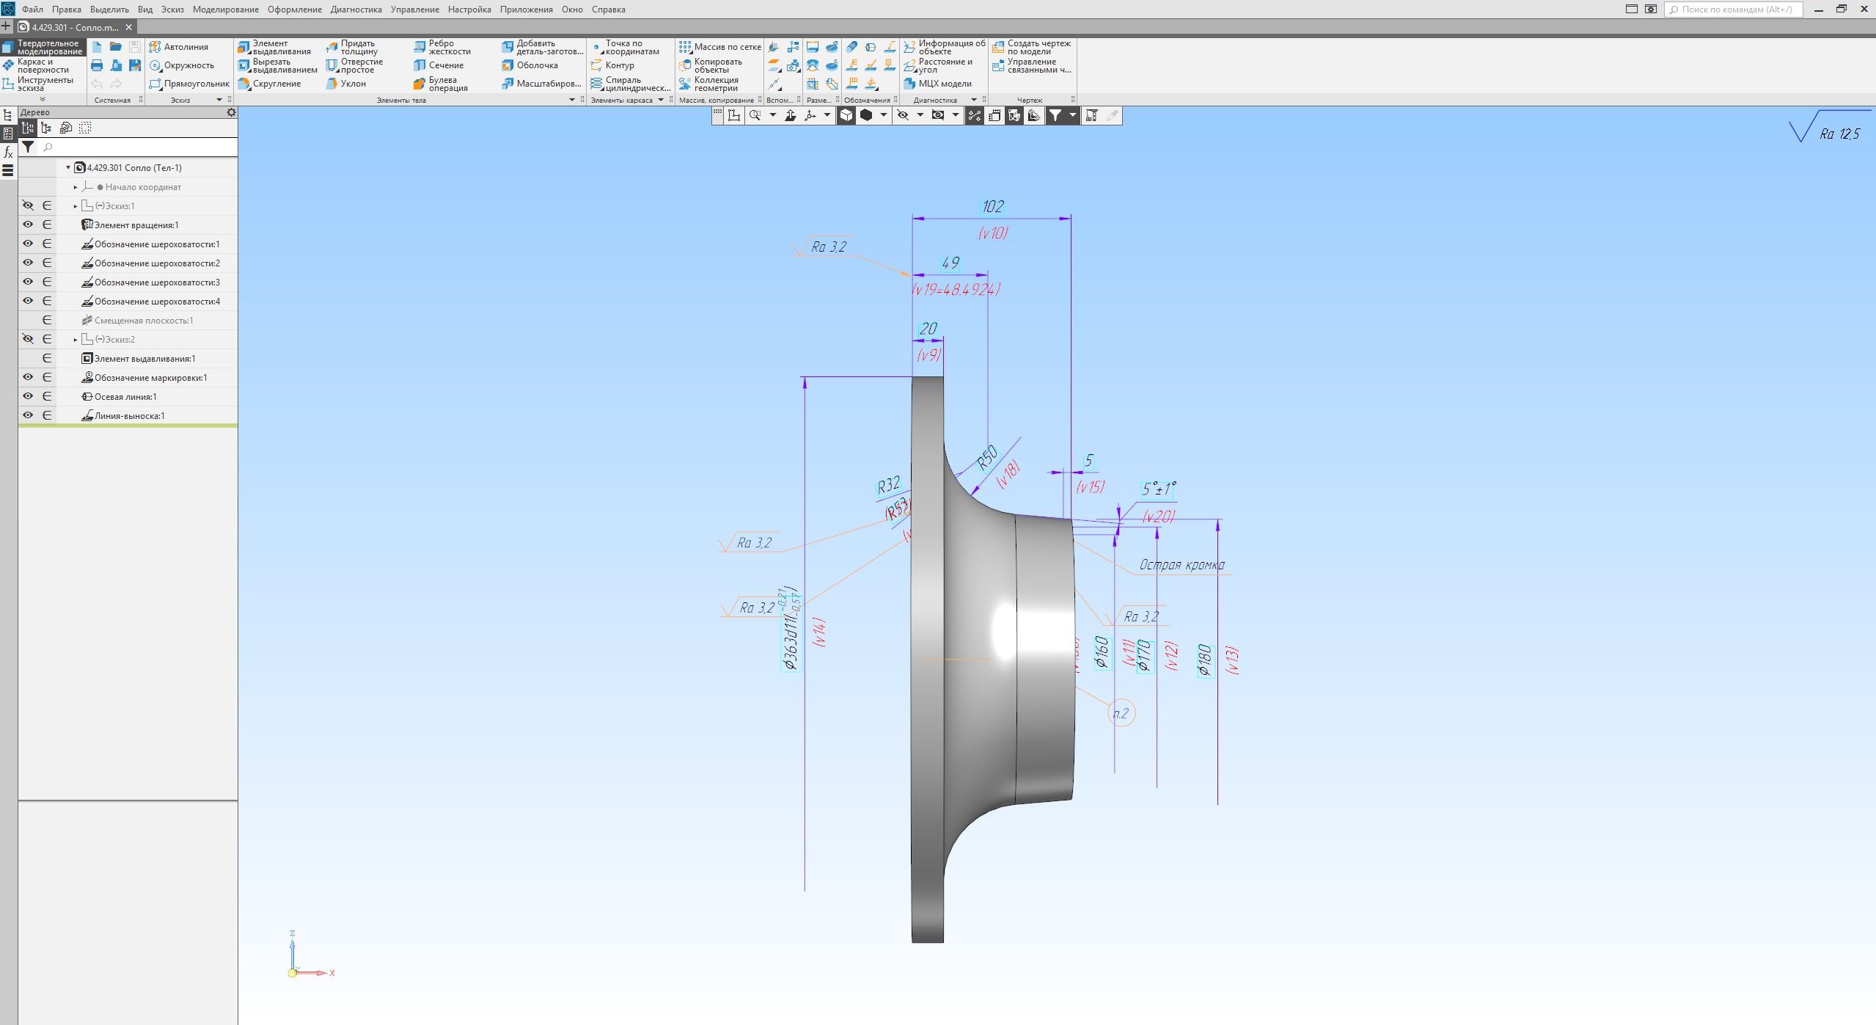
Task: Expand Начало координат tree node
Action: (75, 187)
